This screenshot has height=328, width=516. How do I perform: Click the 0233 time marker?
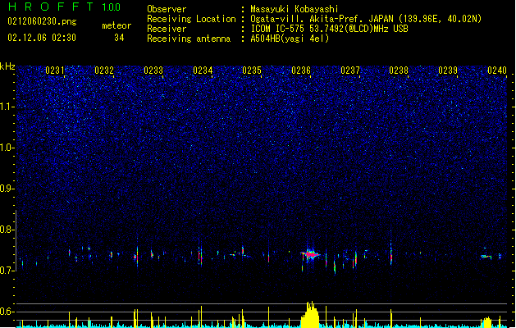pyautogui.click(x=153, y=71)
